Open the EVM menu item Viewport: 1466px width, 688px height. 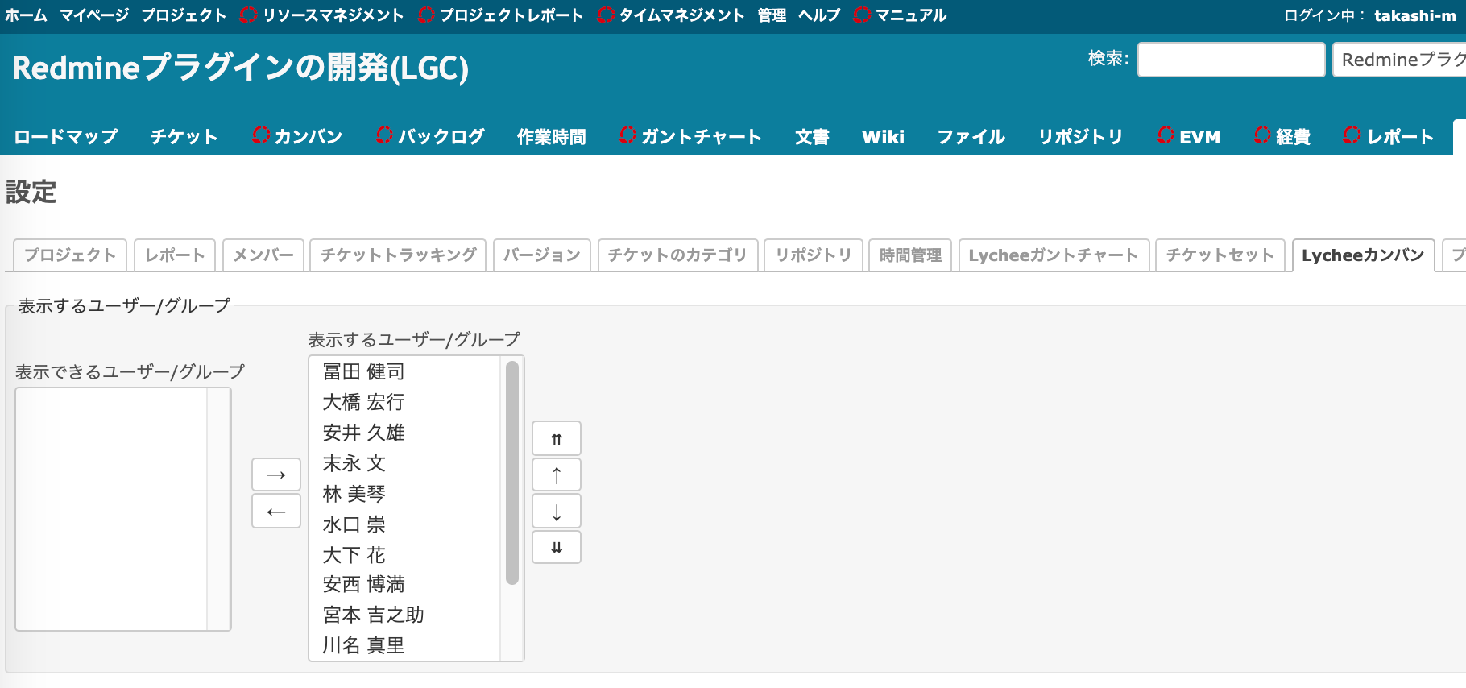pyautogui.click(x=1189, y=137)
